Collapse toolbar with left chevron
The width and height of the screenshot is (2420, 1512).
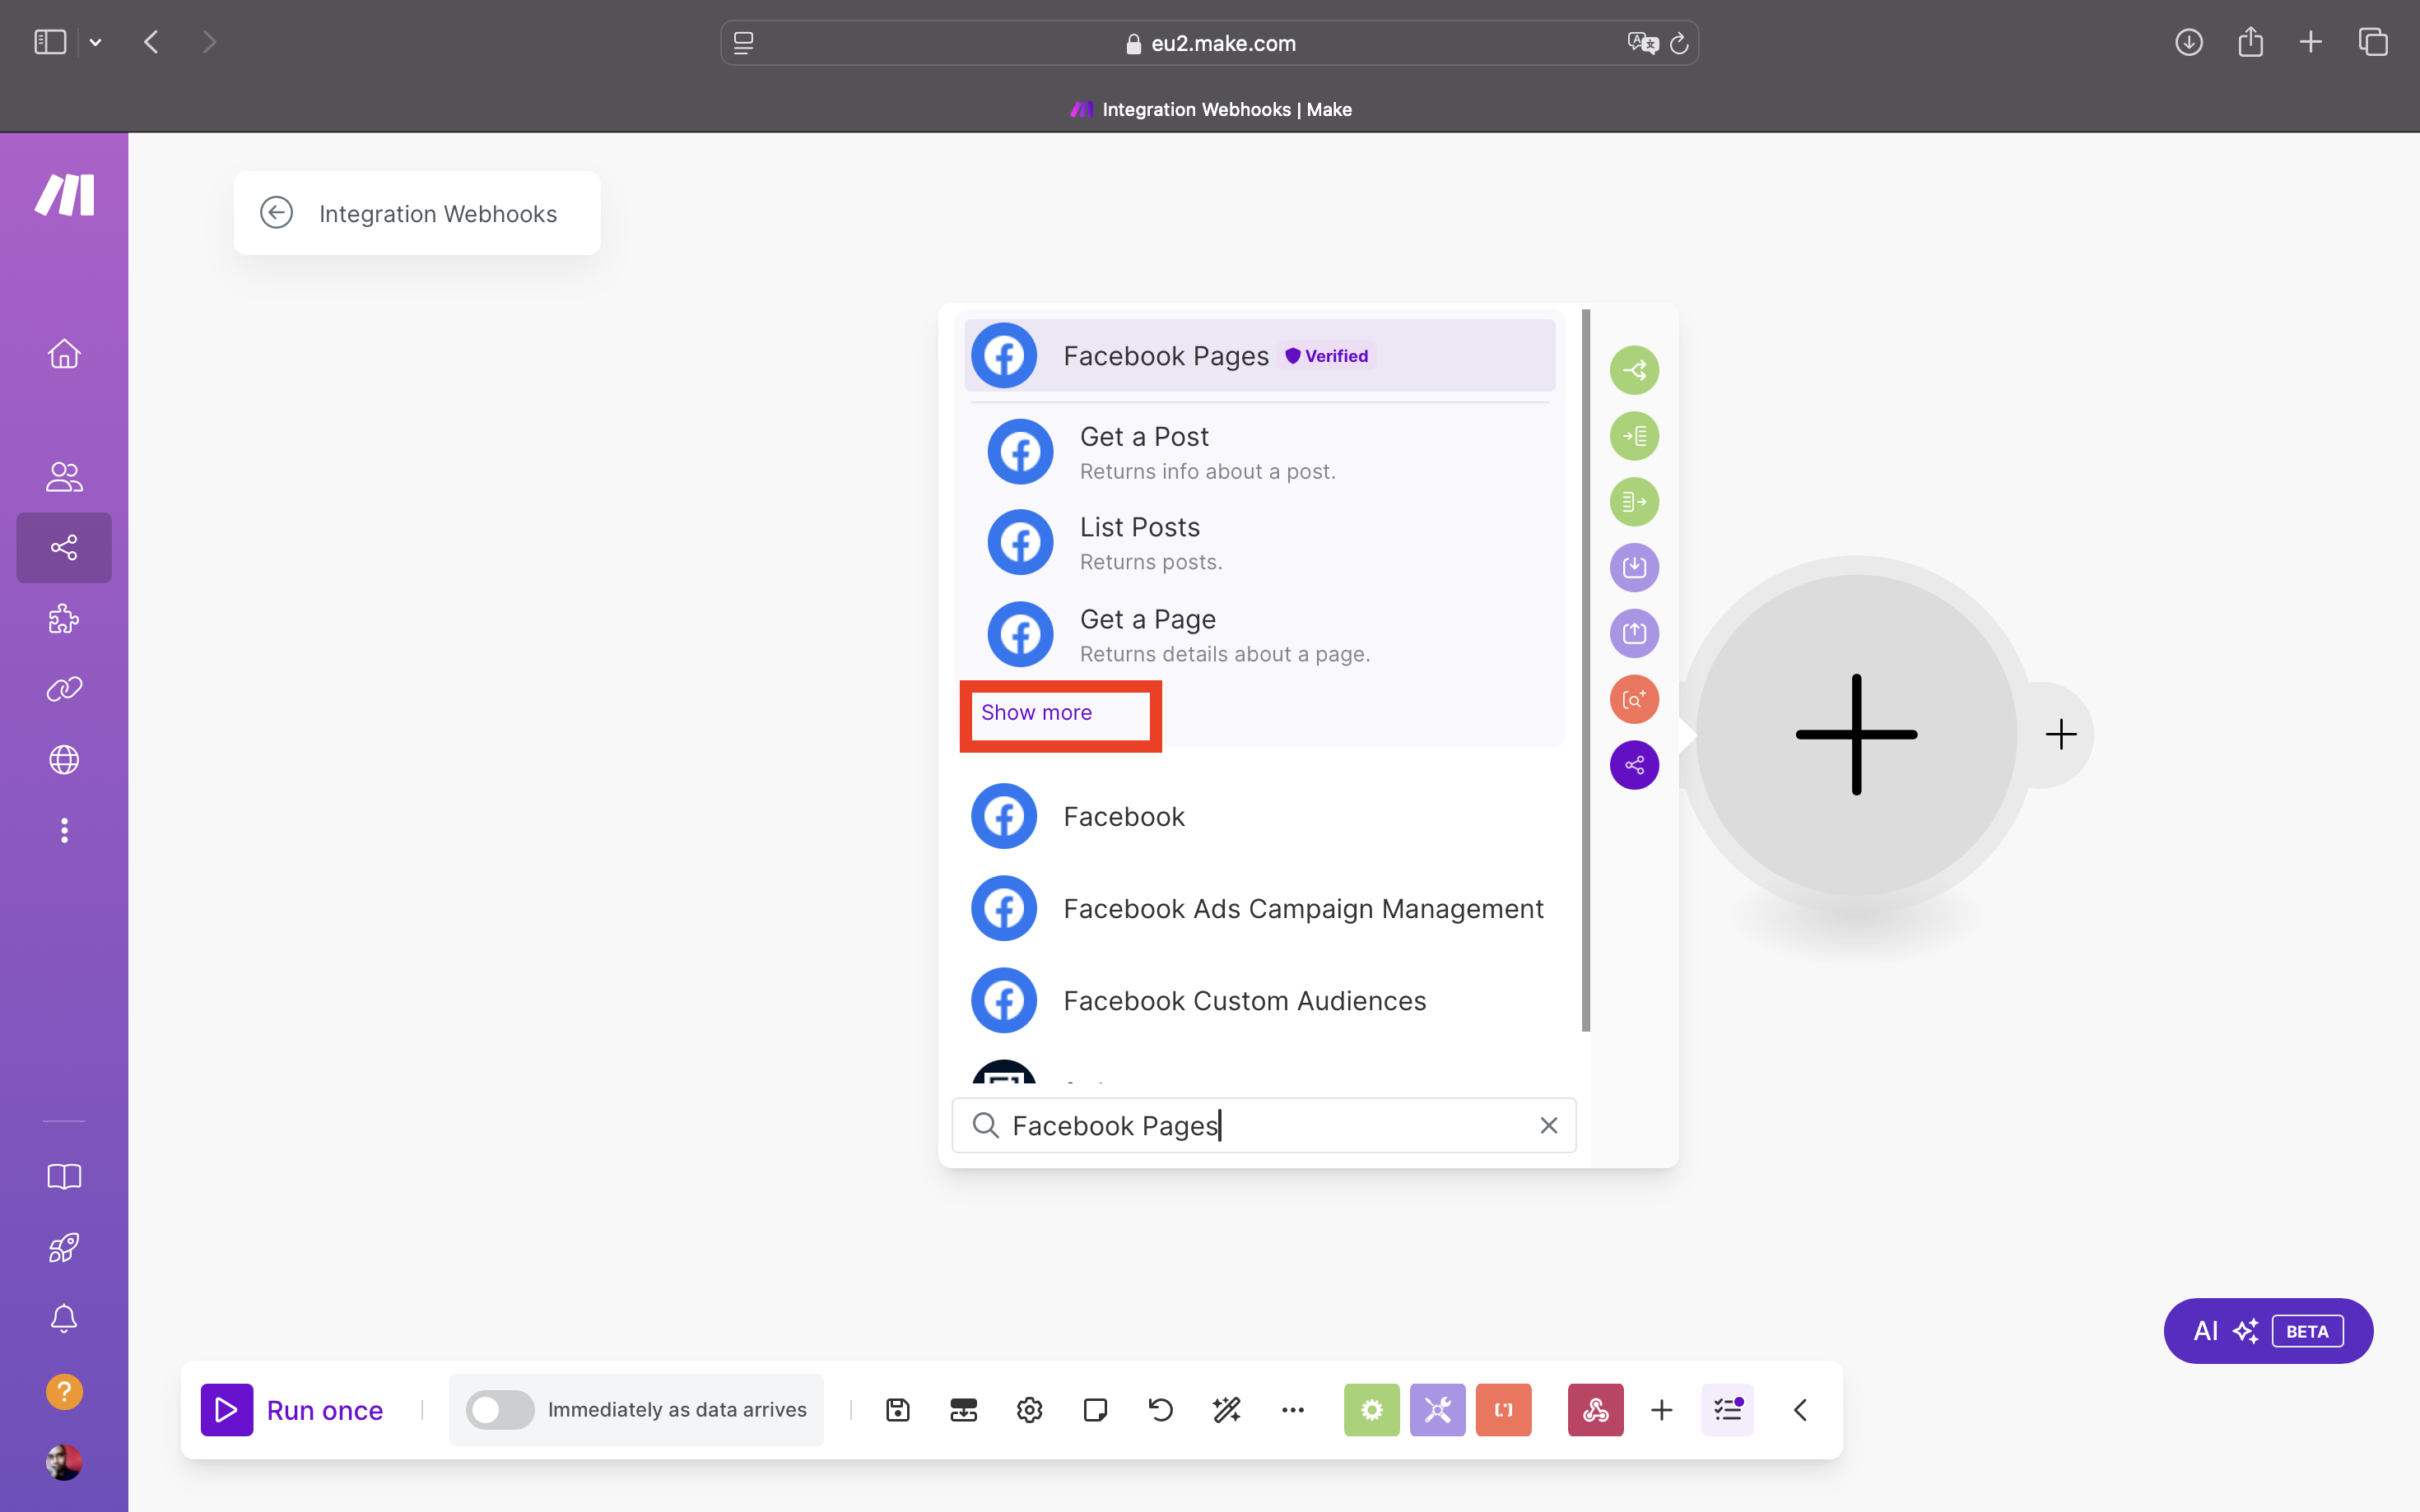coord(1799,1410)
